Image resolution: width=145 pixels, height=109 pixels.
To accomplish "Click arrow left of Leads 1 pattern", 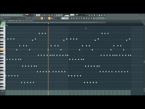I will (x=61, y=18).
